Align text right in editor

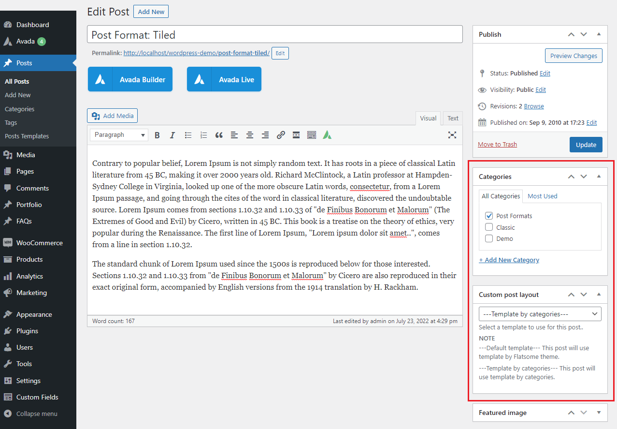(x=265, y=135)
